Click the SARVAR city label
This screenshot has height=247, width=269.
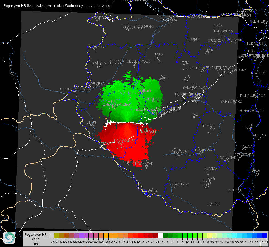(x=117, y=61)
